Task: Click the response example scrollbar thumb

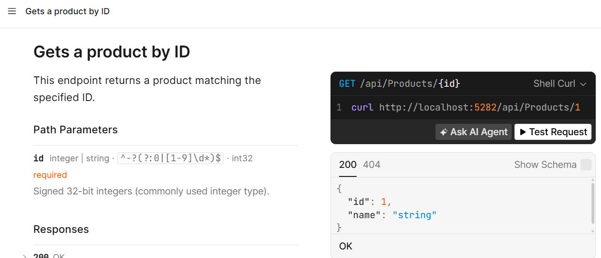Action: (x=592, y=203)
